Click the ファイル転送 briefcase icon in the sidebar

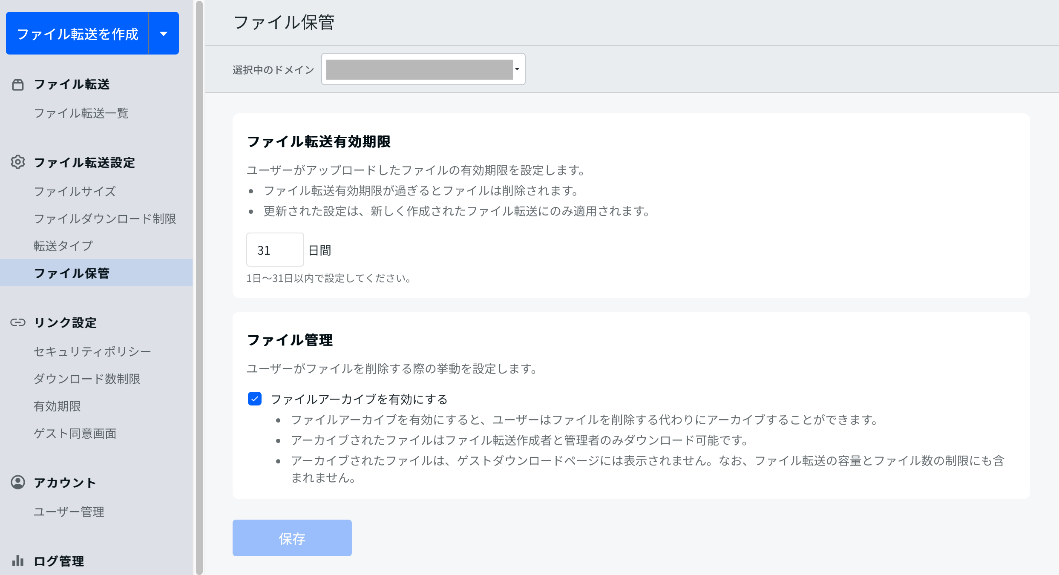pos(18,85)
